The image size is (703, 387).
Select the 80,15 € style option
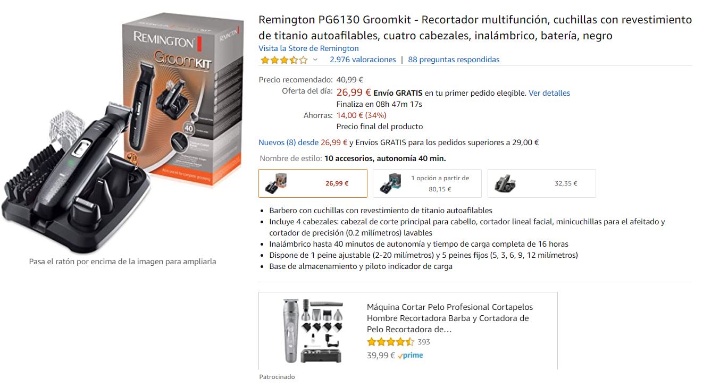pos(427,183)
